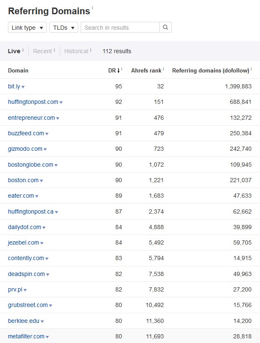Open the Link type dropdown
Viewport: 260px width, 343px height.
tap(27, 27)
